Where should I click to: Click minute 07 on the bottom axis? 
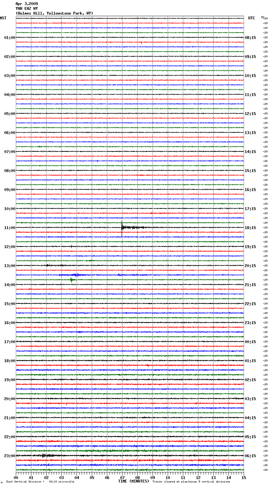(122, 477)
